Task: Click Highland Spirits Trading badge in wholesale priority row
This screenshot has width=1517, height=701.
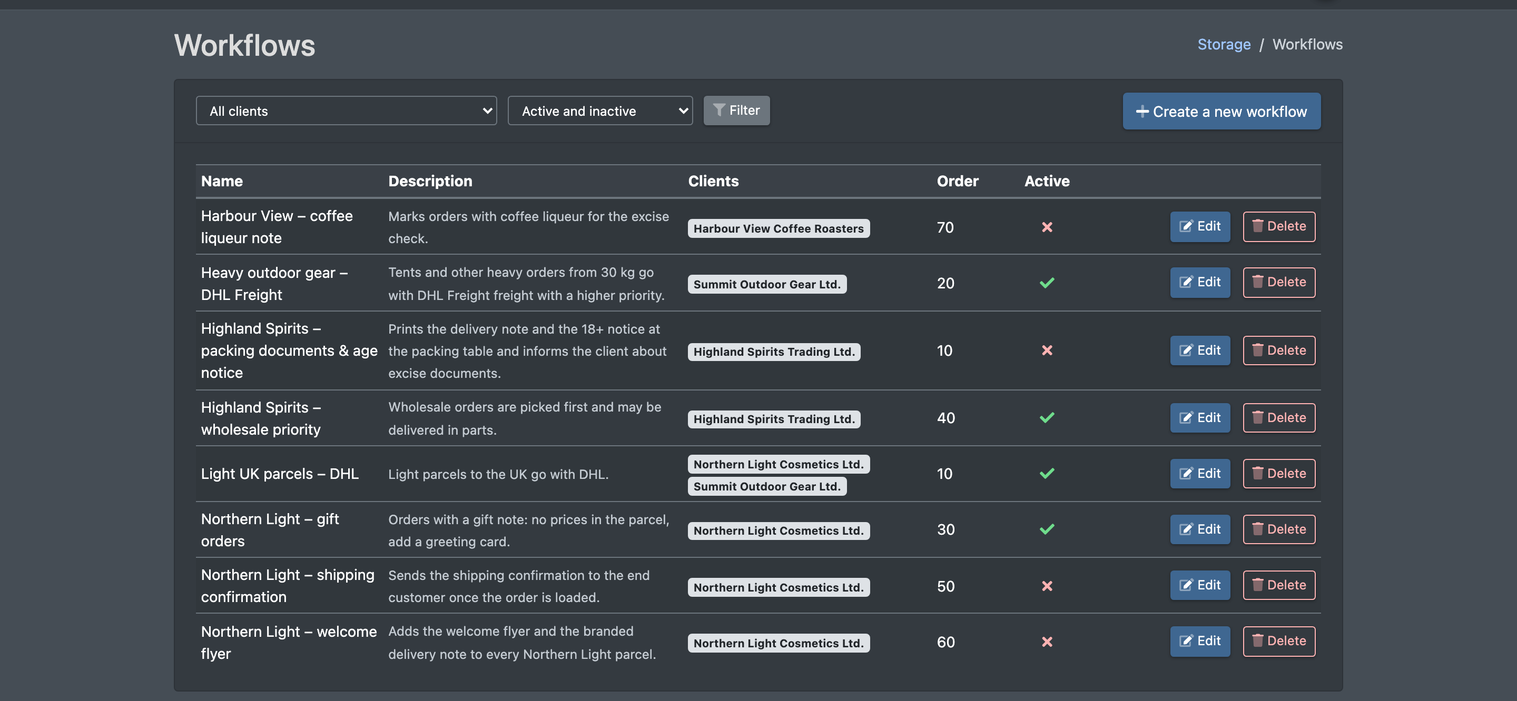Action: point(774,419)
